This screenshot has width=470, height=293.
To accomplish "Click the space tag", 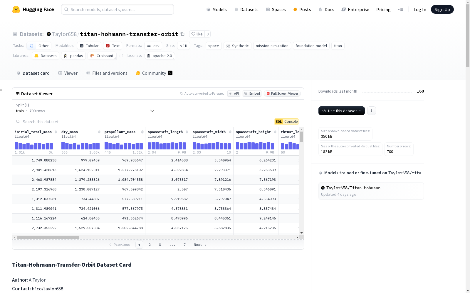I will coord(214,46).
